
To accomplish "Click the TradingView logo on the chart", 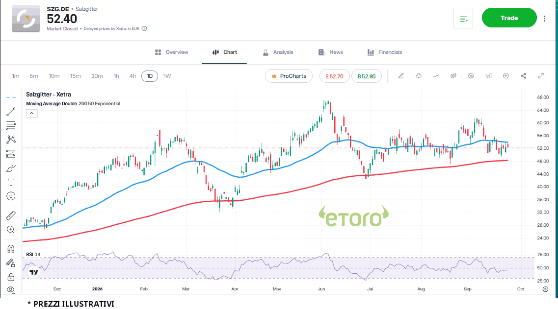I will (x=34, y=272).
